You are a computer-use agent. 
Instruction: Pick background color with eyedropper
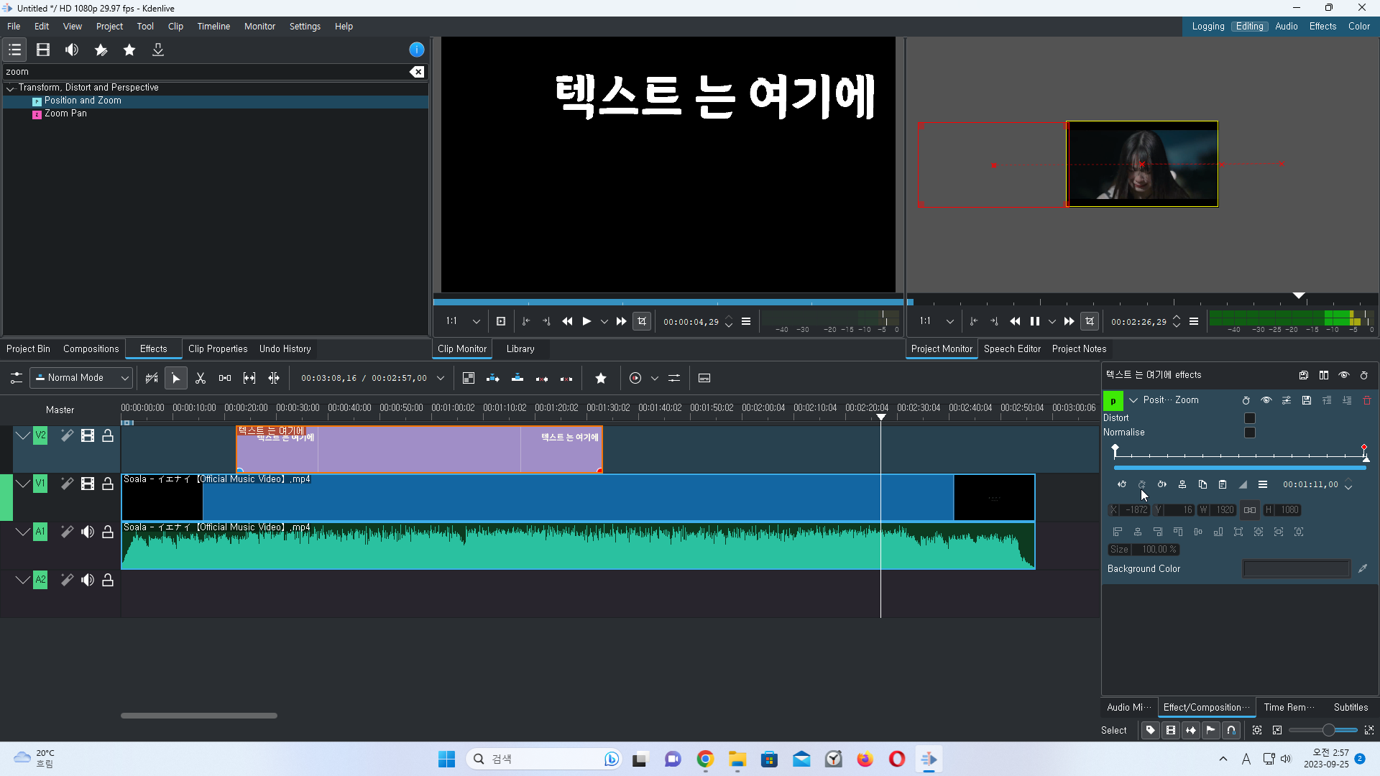(x=1363, y=568)
